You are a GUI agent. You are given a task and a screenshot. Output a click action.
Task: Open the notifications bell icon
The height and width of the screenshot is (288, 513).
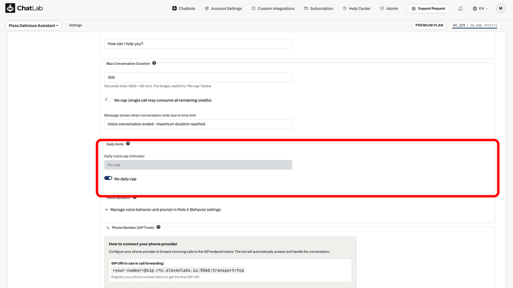(x=460, y=9)
